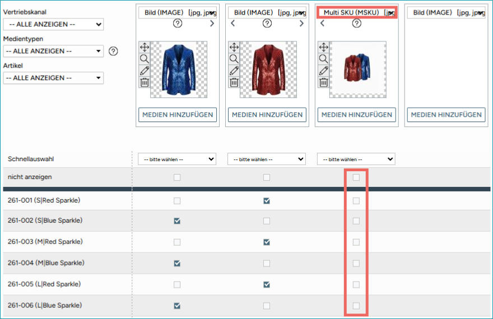Click MEDIEN HINZUFÜGEN under red jacket
Image resolution: width=493 pixels, height=319 pixels.
(267, 115)
